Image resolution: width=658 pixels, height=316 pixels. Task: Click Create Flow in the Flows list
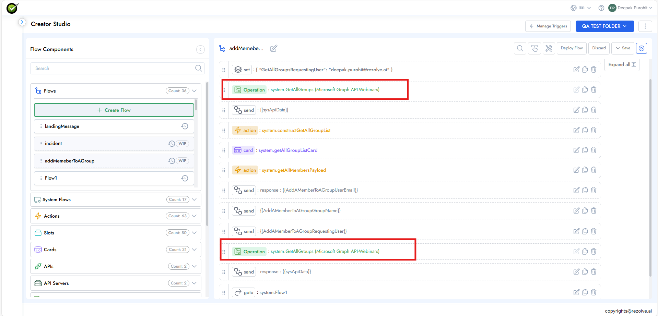pos(114,110)
